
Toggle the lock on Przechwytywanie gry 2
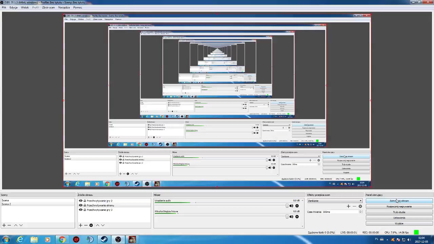pos(84,201)
